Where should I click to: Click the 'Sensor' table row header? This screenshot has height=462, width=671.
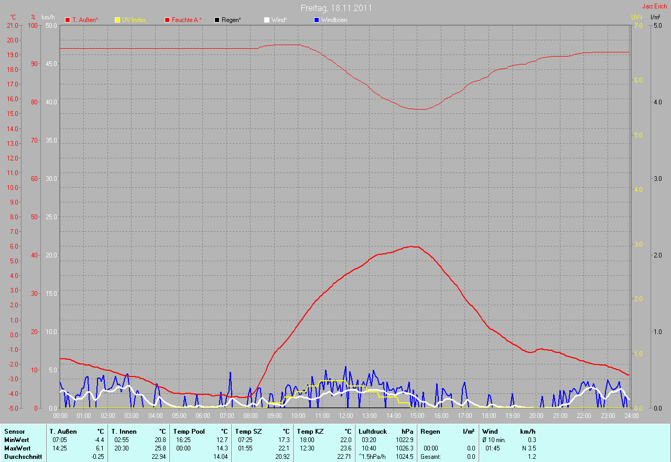coord(14,432)
